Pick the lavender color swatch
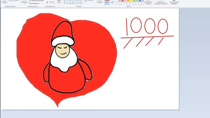This screenshot has width=210, height=118. pyautogui.click(x=143, y=1)
